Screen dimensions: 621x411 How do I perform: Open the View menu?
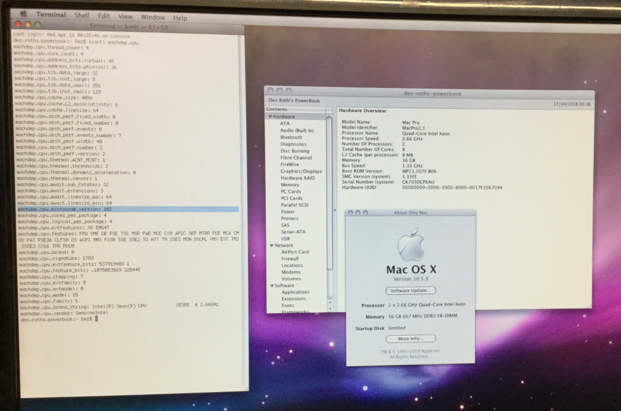pyautogui.click(x=125, y=16)
